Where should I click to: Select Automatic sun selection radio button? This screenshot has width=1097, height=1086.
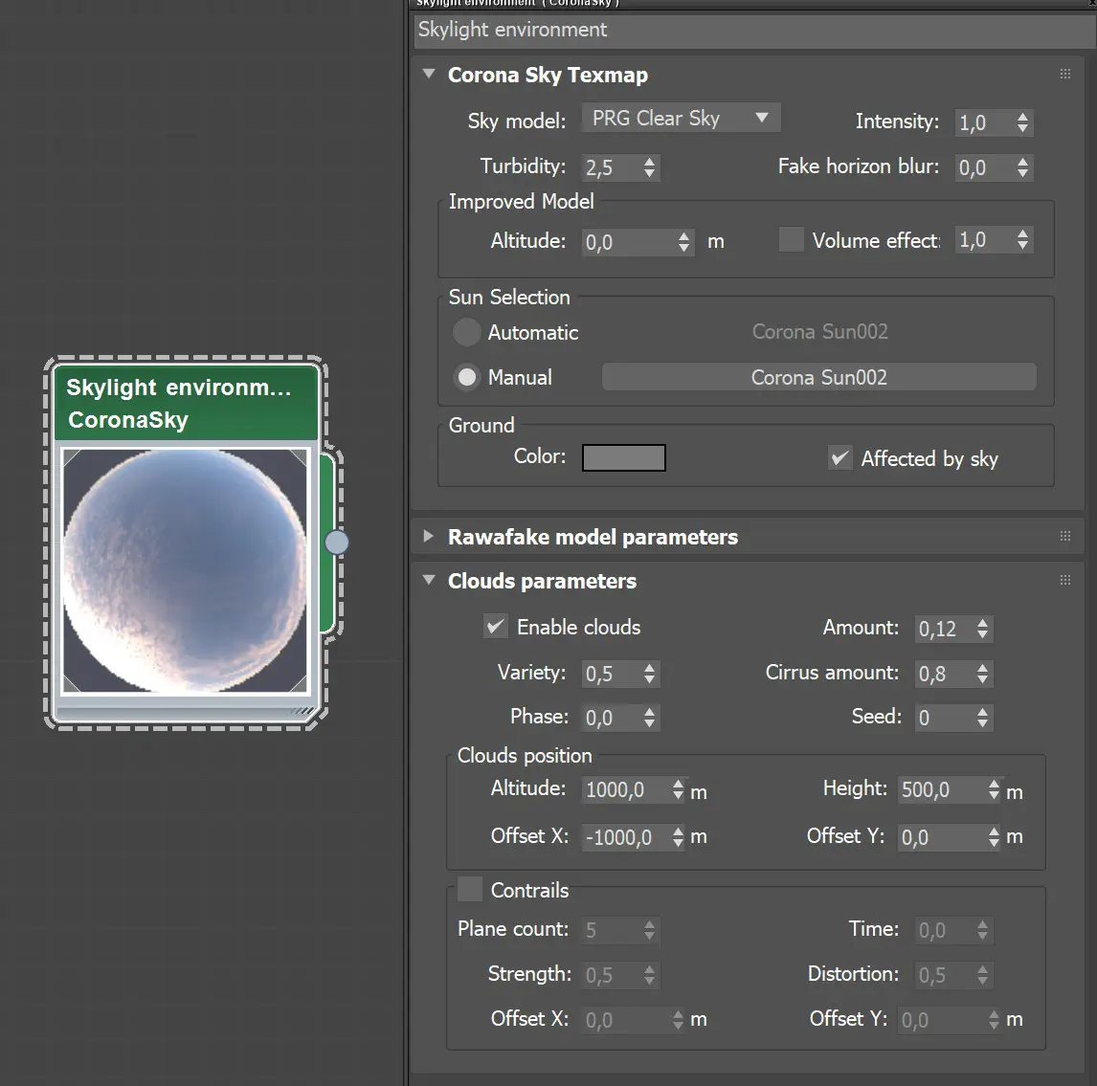tap(466, 332)
